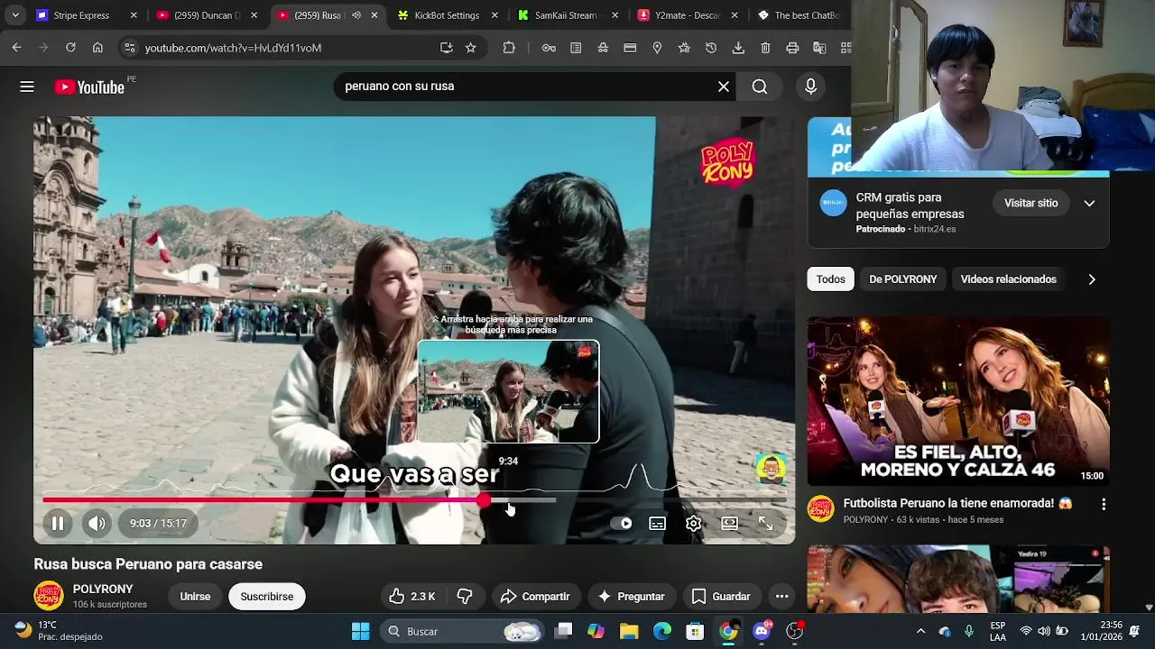Select the De POLYRONY filter chip
1155x649 pixels.
(903, 279)
